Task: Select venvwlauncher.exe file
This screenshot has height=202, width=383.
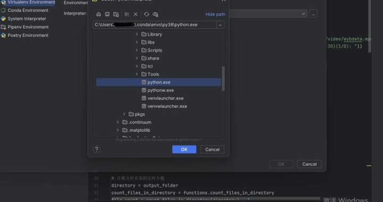Action: click(159, 106)
